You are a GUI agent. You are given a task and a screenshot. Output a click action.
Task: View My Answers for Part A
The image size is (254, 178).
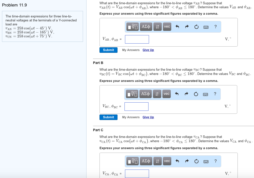pos(131,50)
